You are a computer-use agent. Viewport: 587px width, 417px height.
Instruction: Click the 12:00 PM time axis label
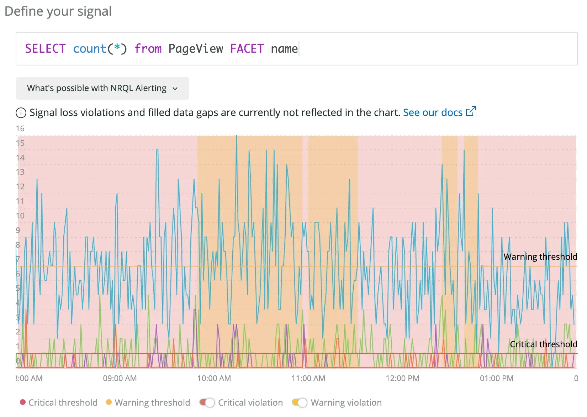click(x=402, y=378)
